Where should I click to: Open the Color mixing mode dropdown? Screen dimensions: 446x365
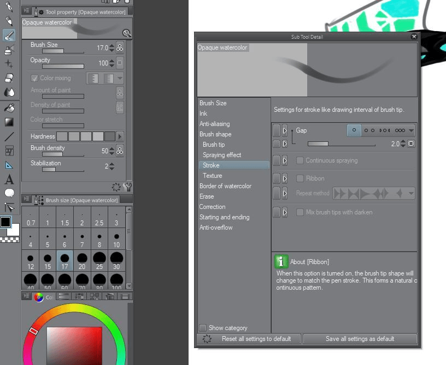tap(120, 78)
